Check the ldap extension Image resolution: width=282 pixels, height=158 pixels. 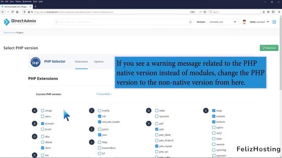tap(100, 142)
